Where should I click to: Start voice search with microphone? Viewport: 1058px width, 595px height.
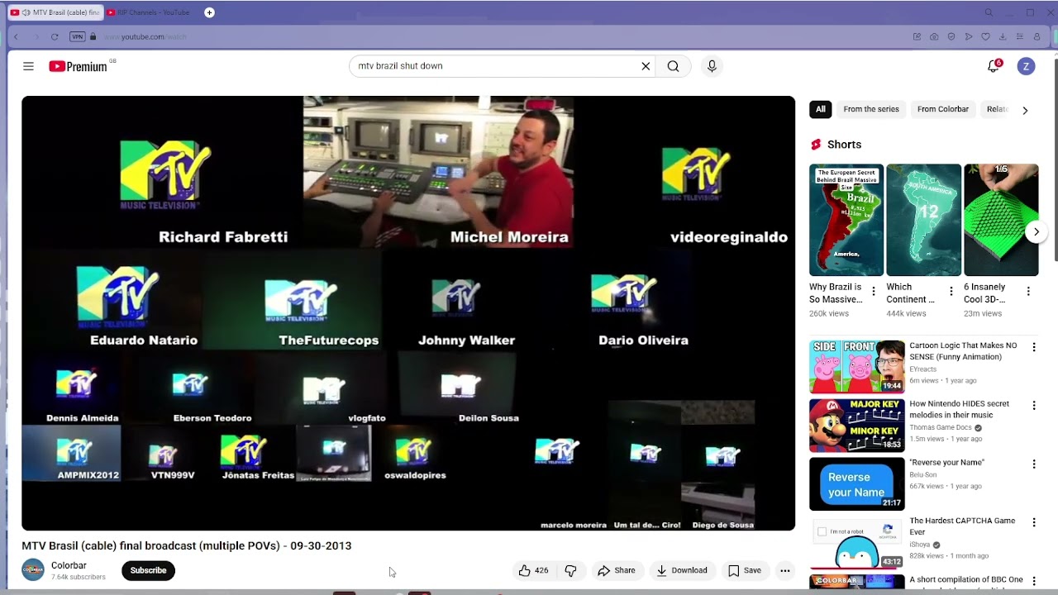tap(712, 66)
